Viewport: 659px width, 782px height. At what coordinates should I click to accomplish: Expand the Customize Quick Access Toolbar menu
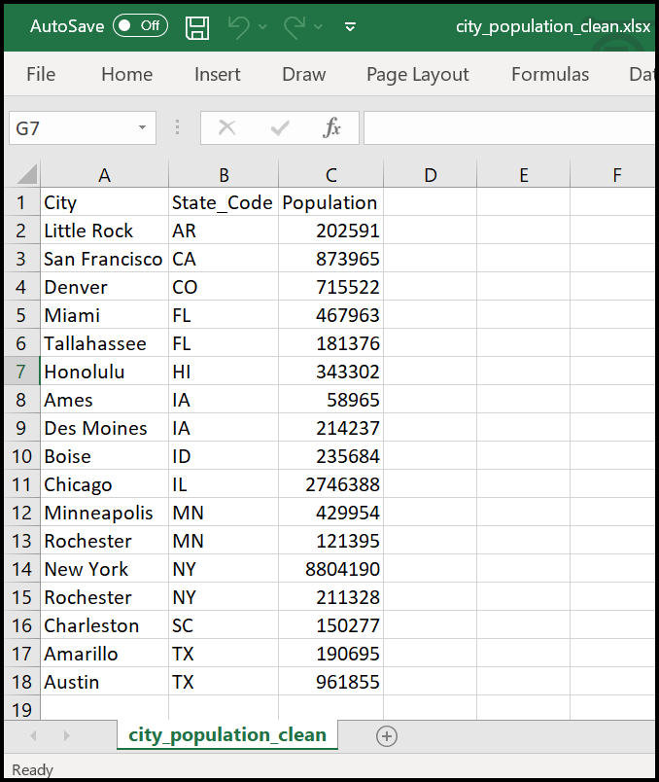[350, 26]
